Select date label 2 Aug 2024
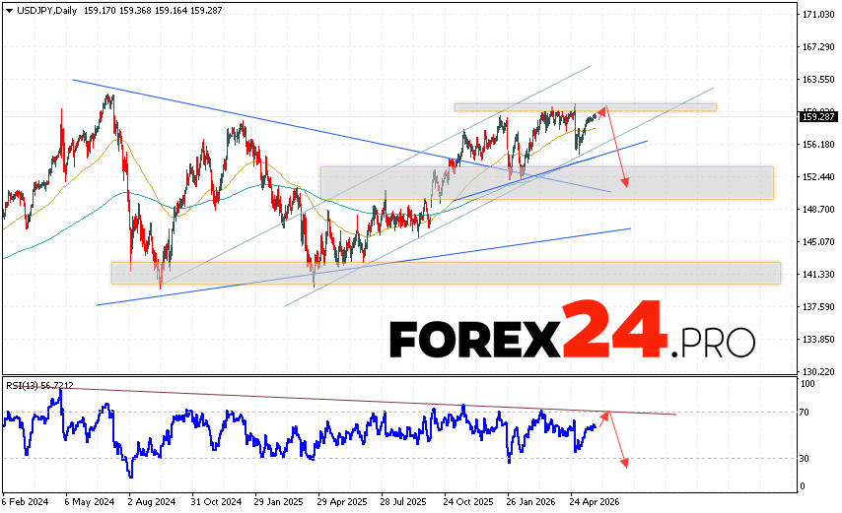The image size is (842, 513). click(152, 502)
